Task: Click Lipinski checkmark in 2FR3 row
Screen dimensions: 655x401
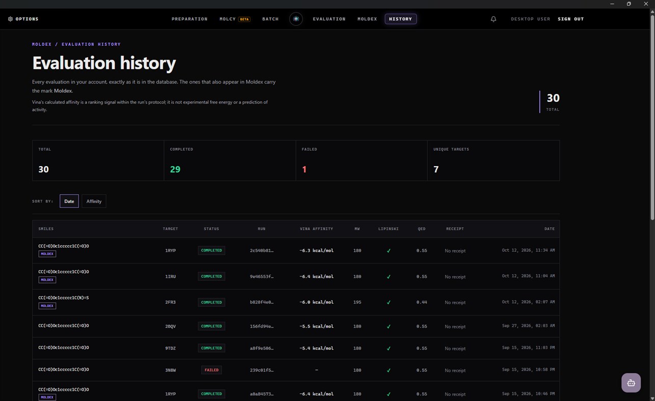Action: coord(389,302)
